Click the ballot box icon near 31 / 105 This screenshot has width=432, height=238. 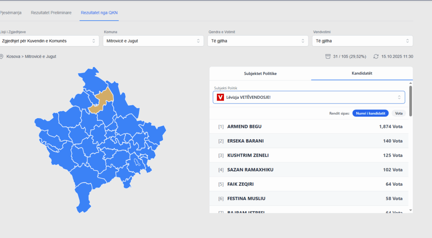pos(328,56)
